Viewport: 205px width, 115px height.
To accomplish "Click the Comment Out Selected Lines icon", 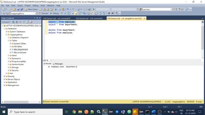I will pos(101,13).
